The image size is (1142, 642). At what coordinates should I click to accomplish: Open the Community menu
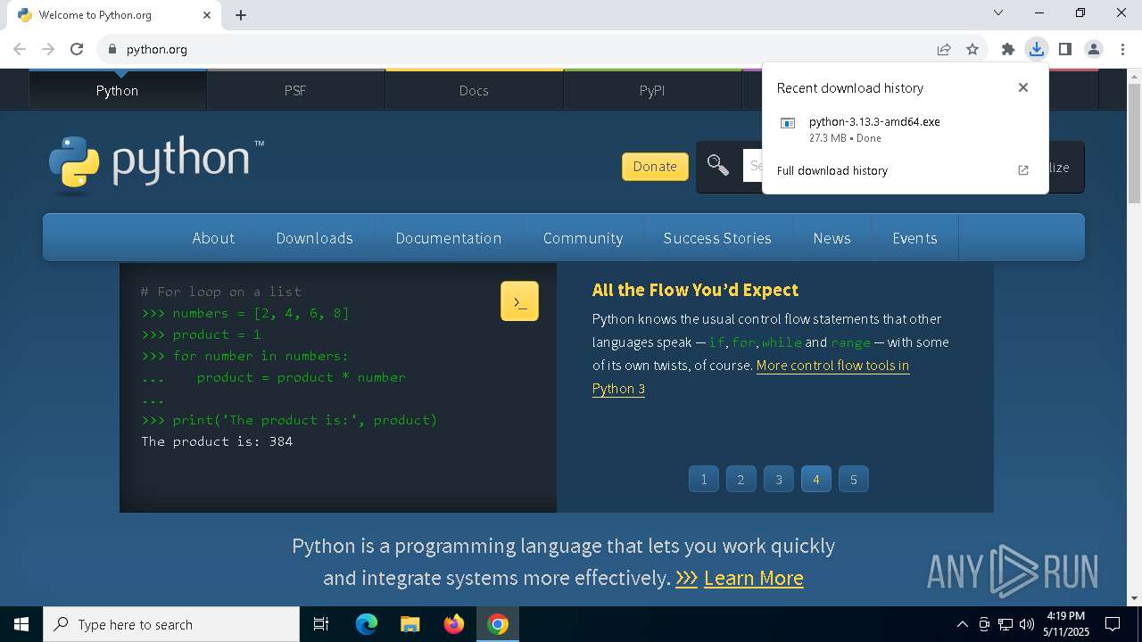coord(583,238)
